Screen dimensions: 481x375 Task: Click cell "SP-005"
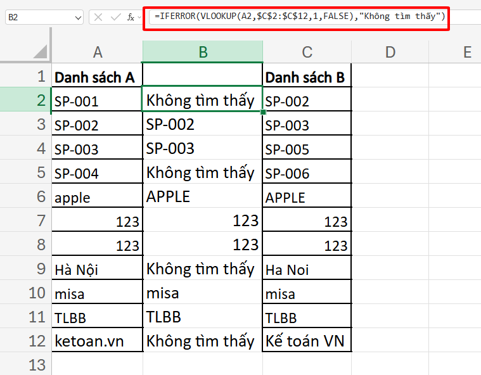pos(307,148)
